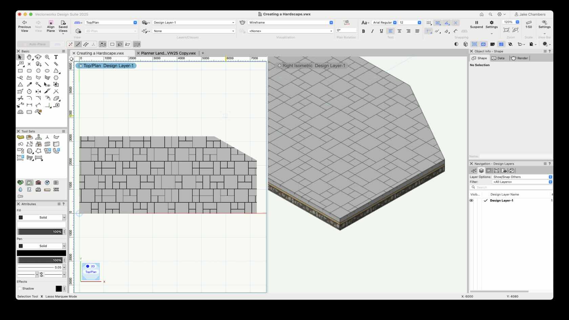The image size is (569, 320).
Task: Select the Pan tool in Basic palette
Action: (29, 57)
